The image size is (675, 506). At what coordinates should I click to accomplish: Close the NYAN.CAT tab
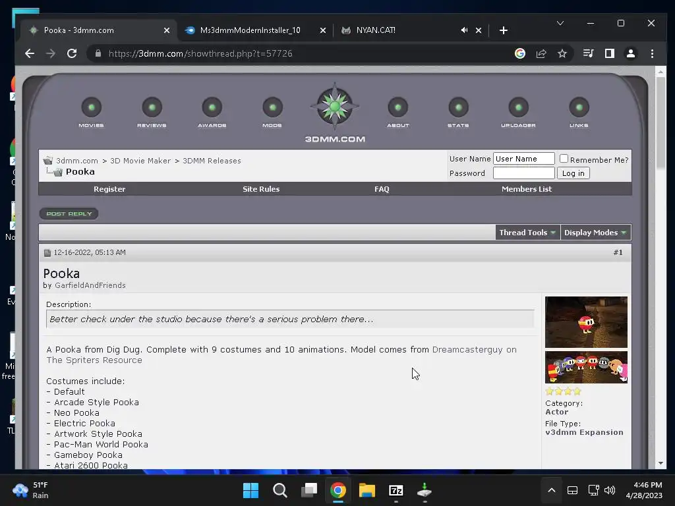[x=479, y=30]
